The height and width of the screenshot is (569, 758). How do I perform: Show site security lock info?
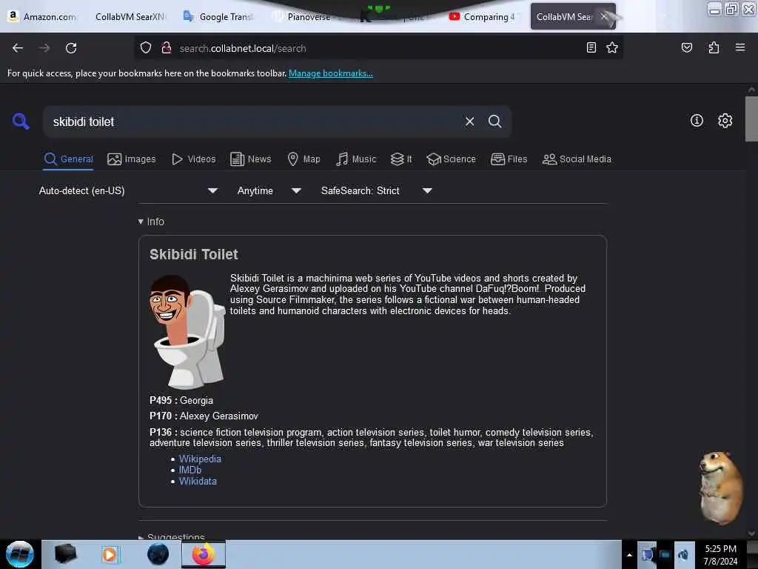click(167, 48)
